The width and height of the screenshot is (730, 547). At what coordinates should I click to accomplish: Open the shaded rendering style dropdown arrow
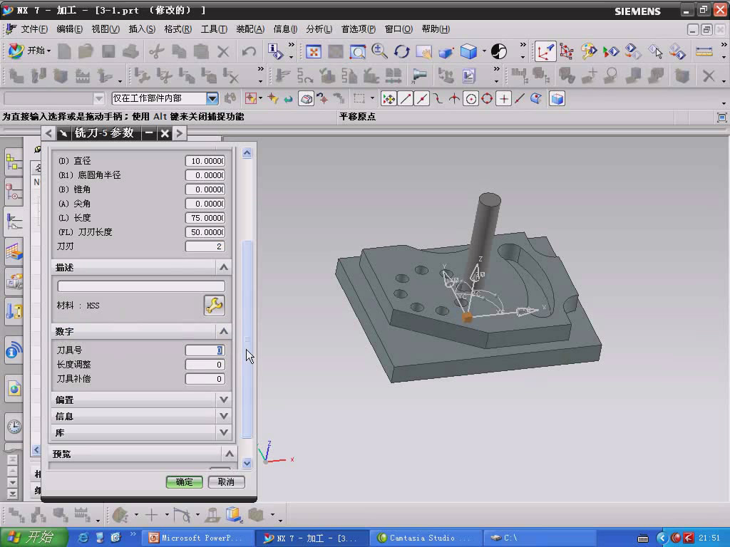point(484,51)
